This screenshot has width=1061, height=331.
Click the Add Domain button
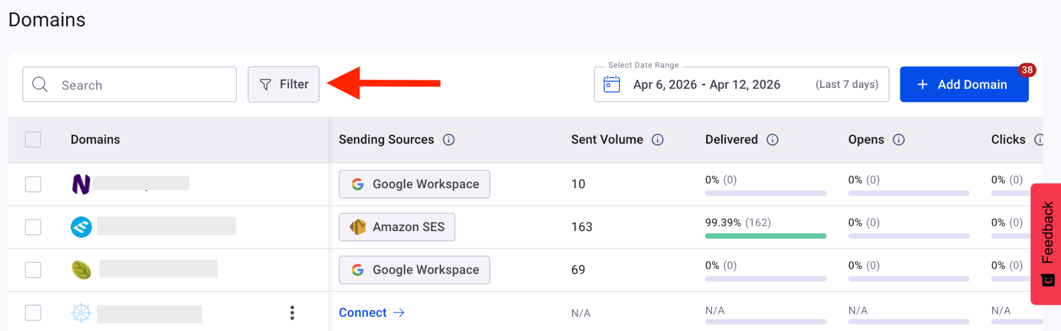[x=964, y=84]
